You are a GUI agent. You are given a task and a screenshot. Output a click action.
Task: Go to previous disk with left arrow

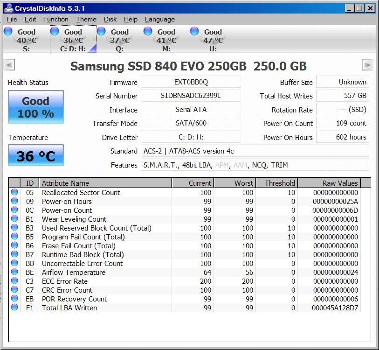pos(9,65)
